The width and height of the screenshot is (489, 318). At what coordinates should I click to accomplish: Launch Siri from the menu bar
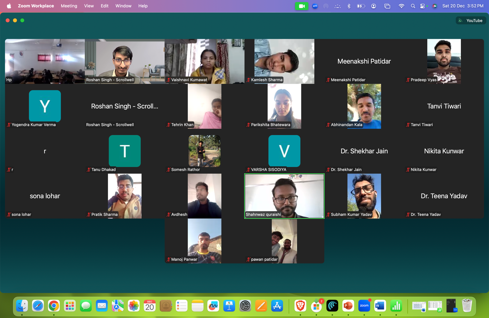435,6
